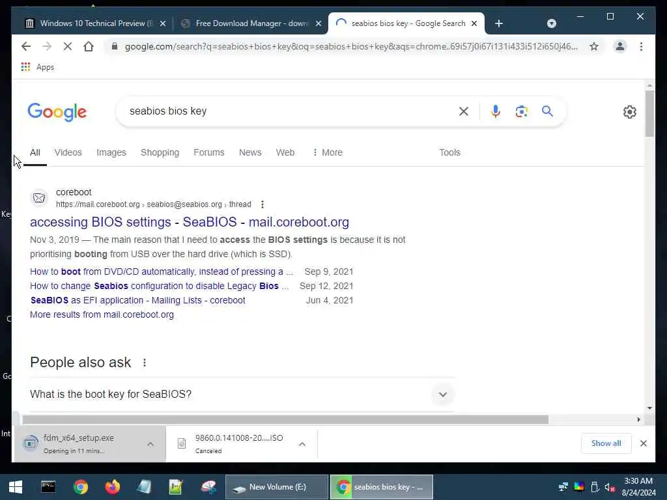The image size is (667, 500).
Task: Close the downloads bar
Action: [643, 443]
